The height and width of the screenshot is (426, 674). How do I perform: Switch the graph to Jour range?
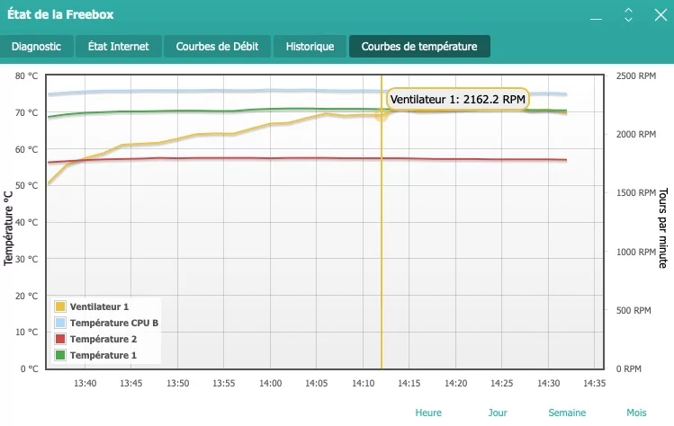pos(498,413)
